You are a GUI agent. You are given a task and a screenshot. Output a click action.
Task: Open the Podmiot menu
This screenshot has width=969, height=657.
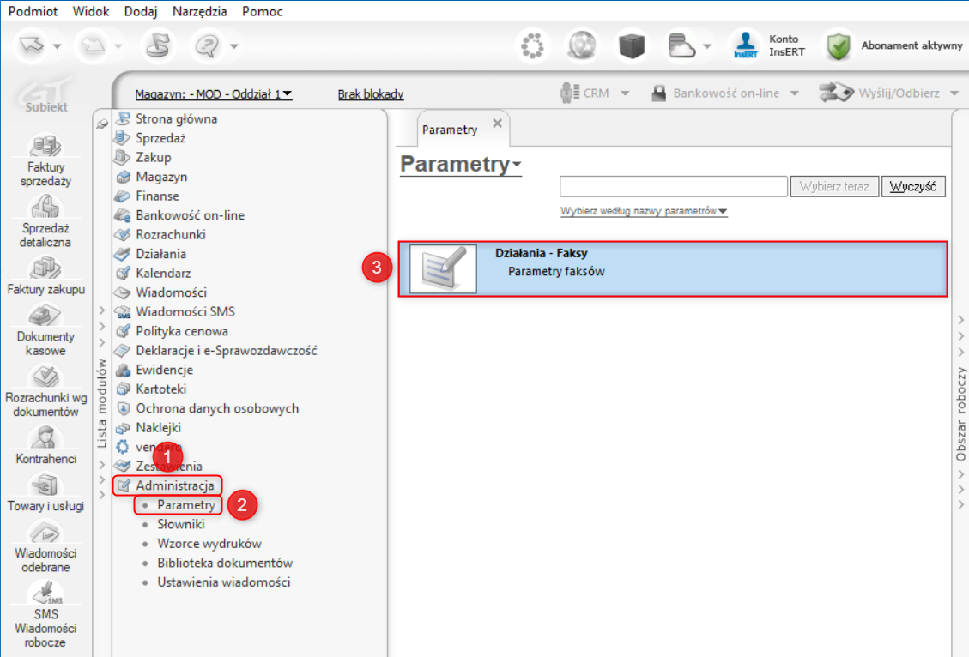[33, 11]
